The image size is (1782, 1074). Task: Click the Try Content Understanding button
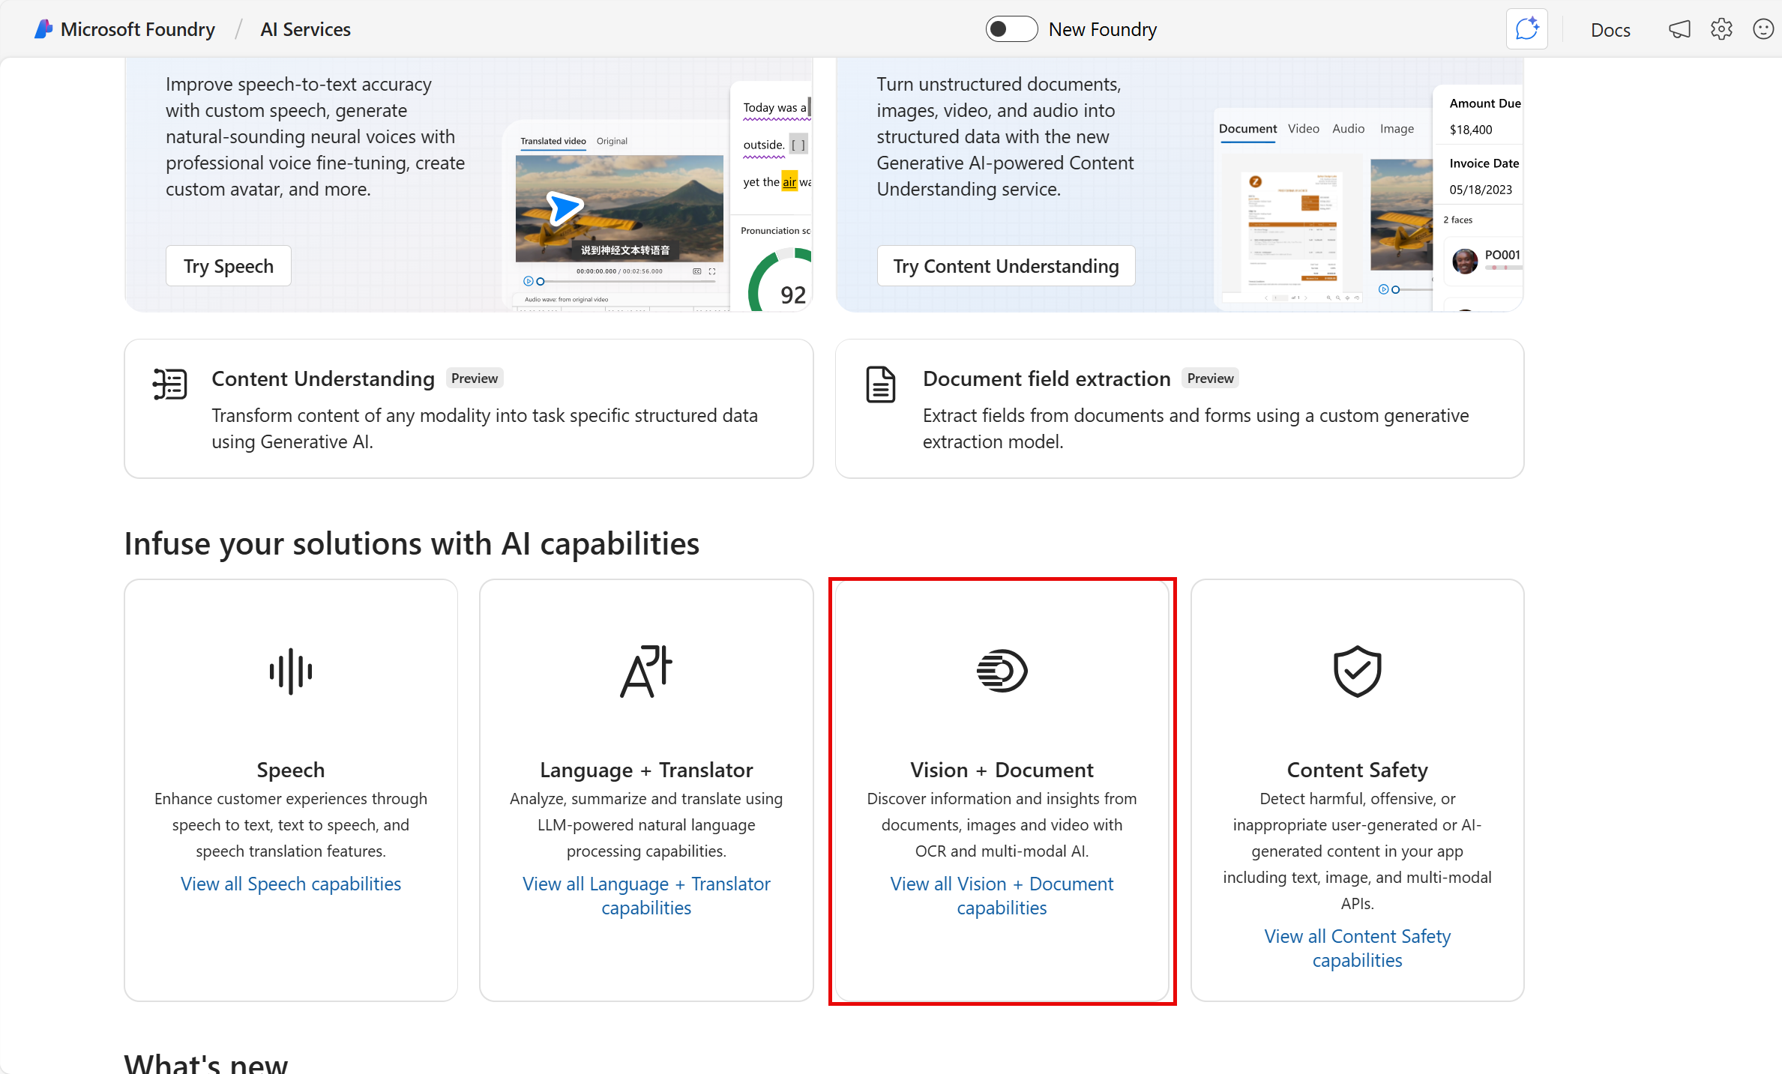coord(1005,265)
